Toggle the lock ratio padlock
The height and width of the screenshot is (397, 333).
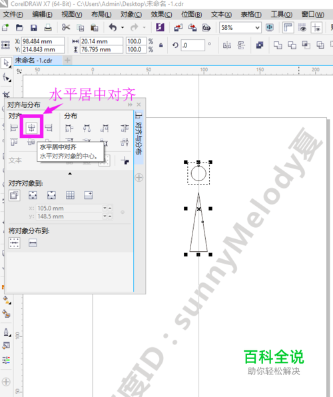click(x=161, y=45)
